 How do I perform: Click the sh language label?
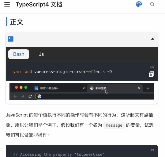point(152,67)
